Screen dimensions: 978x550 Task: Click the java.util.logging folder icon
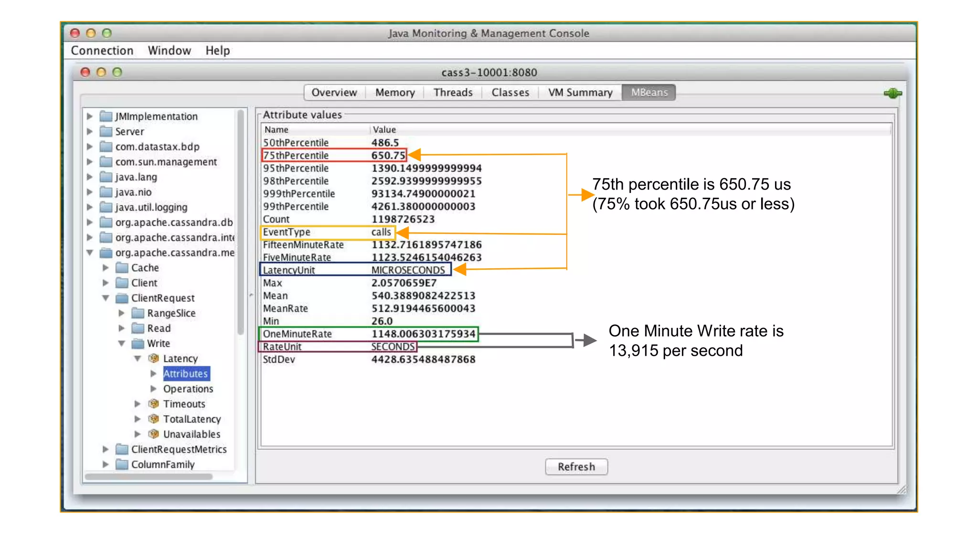(106, 207)
